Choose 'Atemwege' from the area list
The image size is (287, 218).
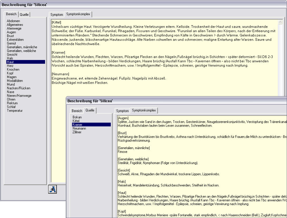pyautogui.click(x=14, y=28)
